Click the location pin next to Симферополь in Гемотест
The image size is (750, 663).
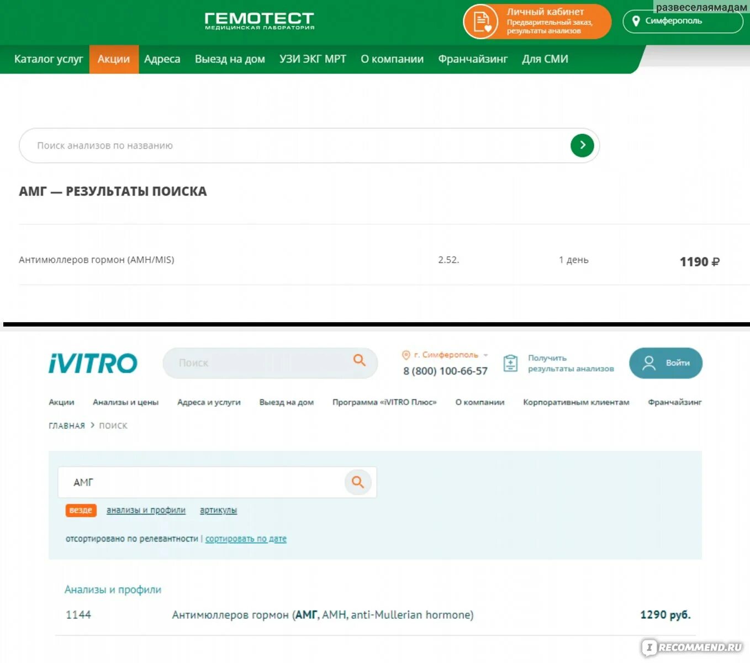(x=636, y=21)
